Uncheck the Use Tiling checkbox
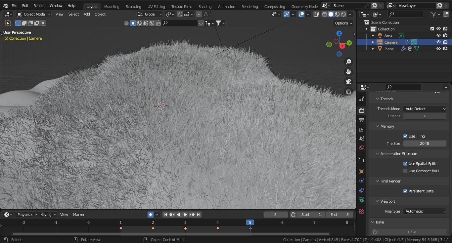 [x=405, y=136]
